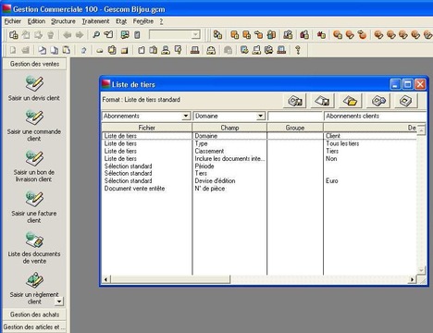This screenshot has width=433, height=333.
Task: Open Liste des documents de vente
Action: 34,240
